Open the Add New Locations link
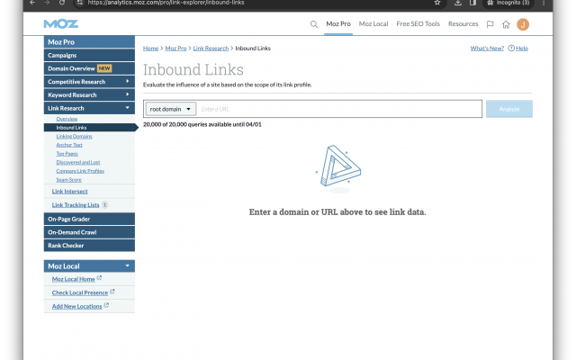576x360 pixels. tap(76, 306)
